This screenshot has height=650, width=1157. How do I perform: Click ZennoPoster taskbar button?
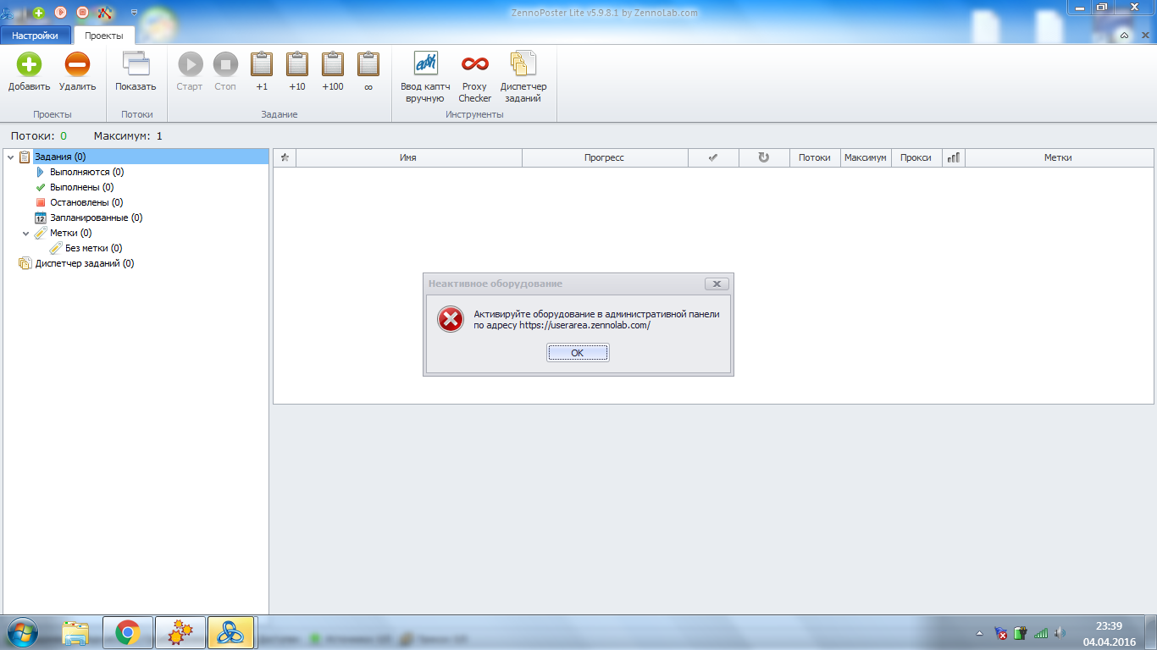point(231,632)
